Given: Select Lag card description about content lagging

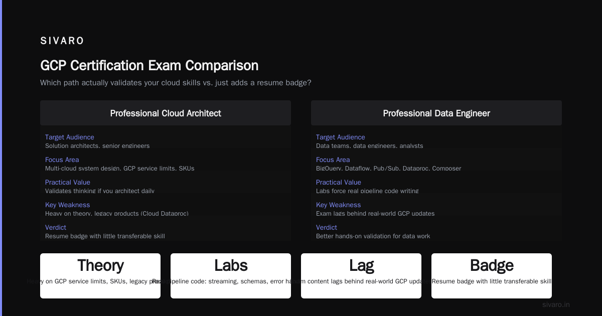Looking at the screenshot, I should (361, 281).
